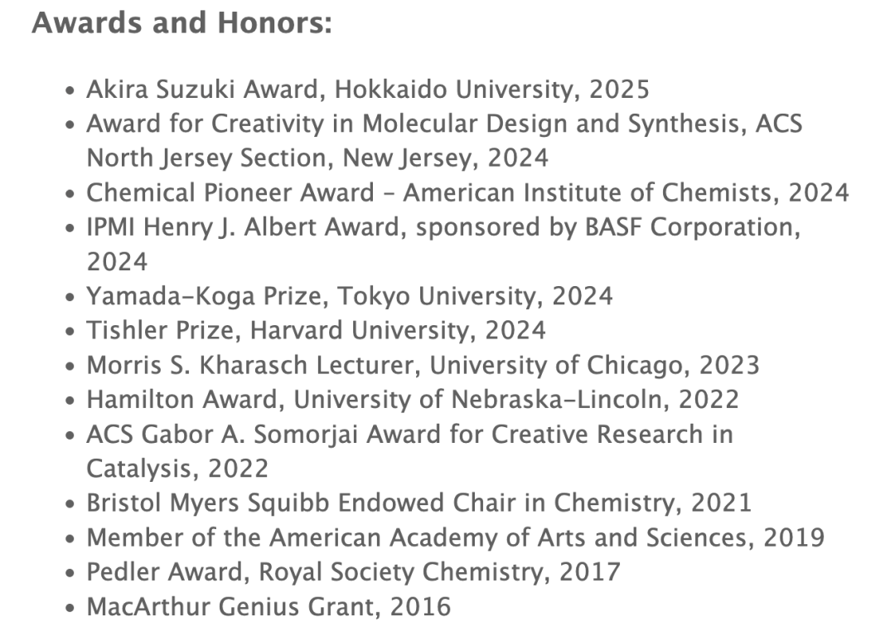This screenshot has width=895, height=627.
Task: Click the MacArthur Genius Grant, 2016 item
Action: [x=268, y=607]
